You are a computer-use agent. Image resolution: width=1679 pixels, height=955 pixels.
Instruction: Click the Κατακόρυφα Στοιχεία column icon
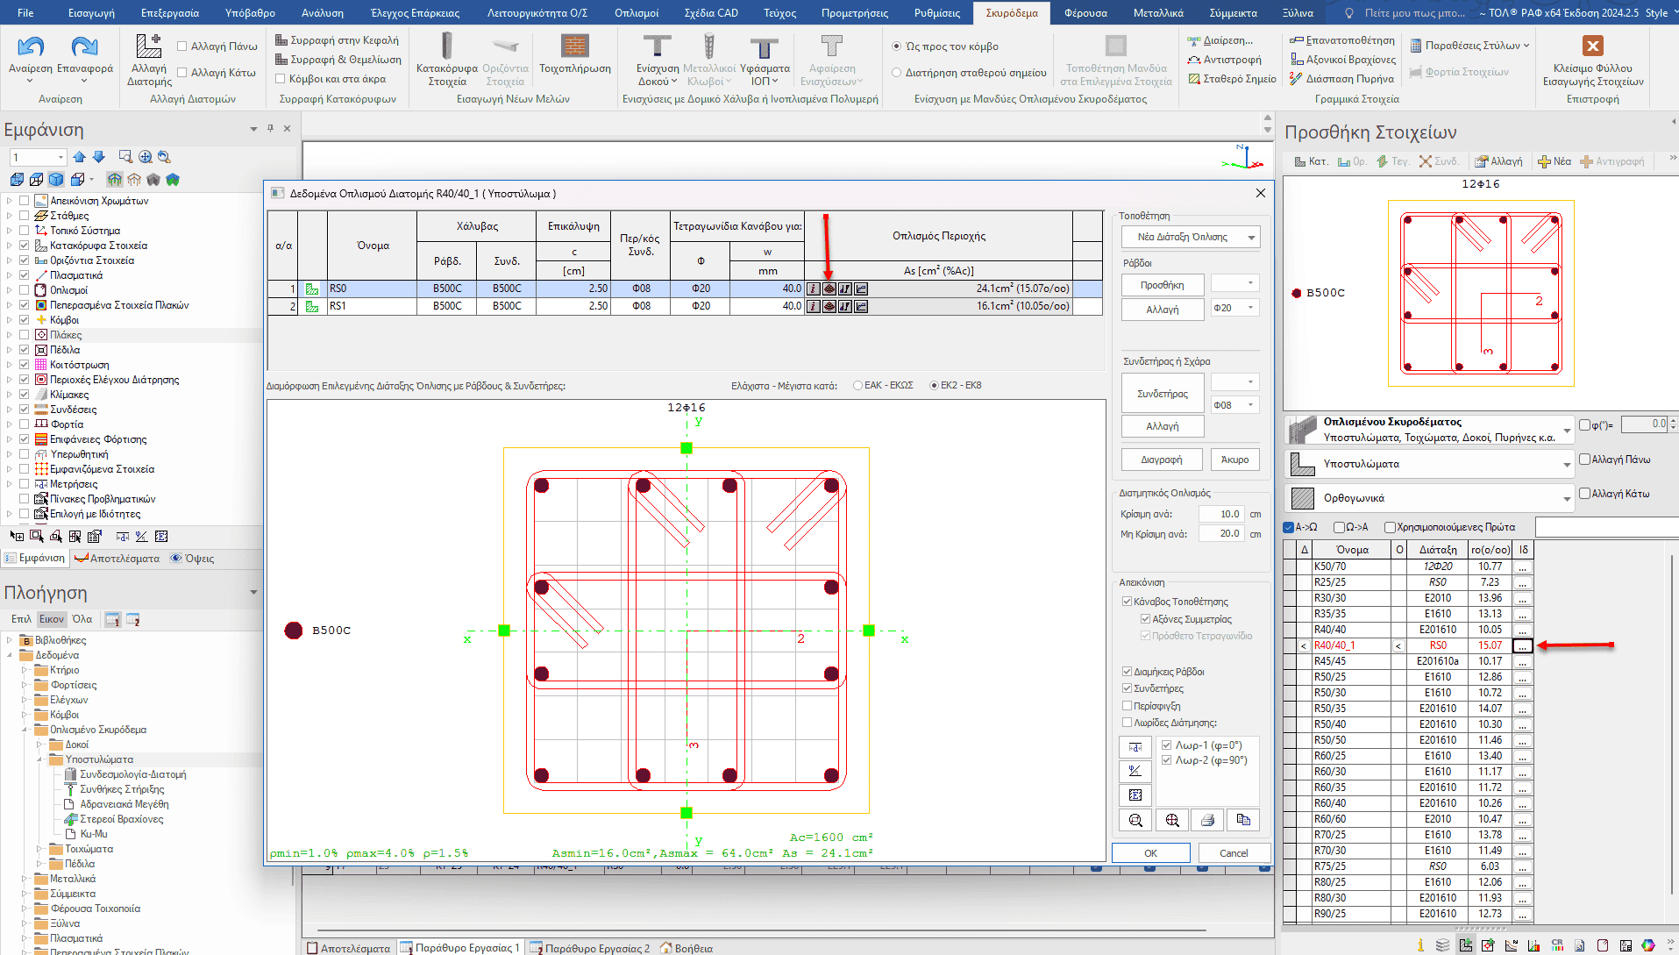446,46
